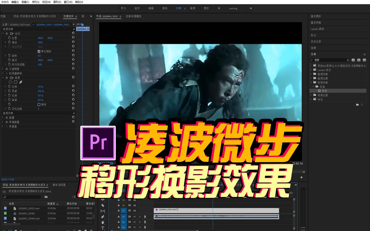
Task: Toggle V2 track output eye
Action: [x=134, y=205]
